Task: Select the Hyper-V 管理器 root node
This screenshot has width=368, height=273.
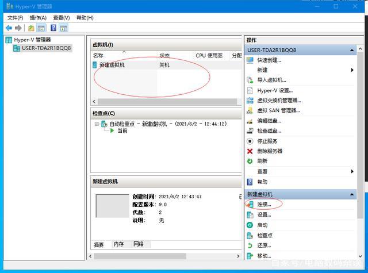Action: 28,40
